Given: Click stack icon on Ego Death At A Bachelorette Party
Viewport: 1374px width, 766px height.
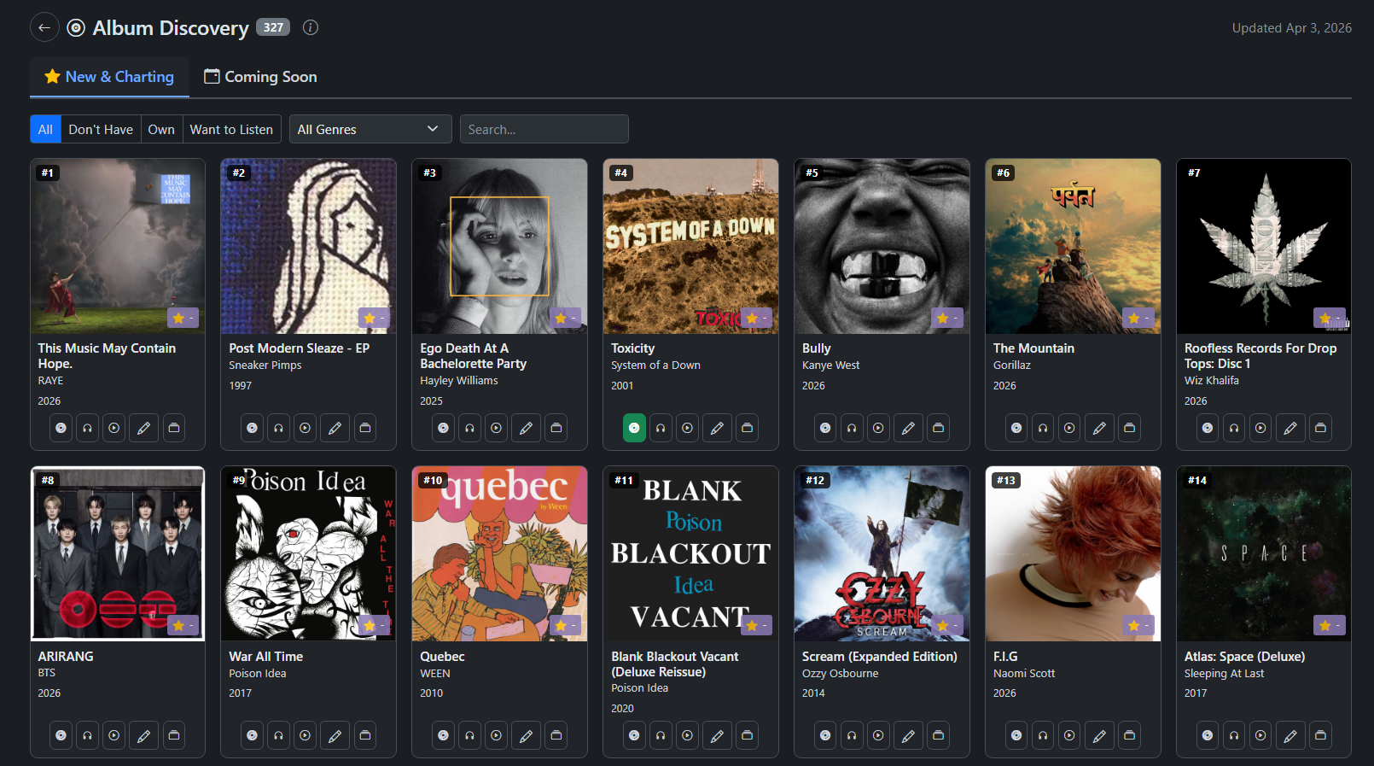Looking at the screenshot, I should click(x=556, y=428).
